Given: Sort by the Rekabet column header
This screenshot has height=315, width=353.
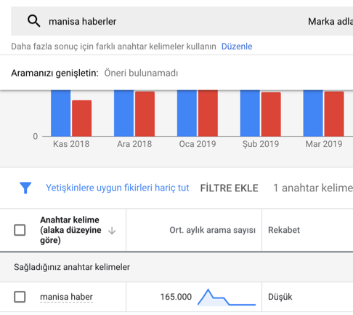Looking at the screenshot, I should pos(284,230).
